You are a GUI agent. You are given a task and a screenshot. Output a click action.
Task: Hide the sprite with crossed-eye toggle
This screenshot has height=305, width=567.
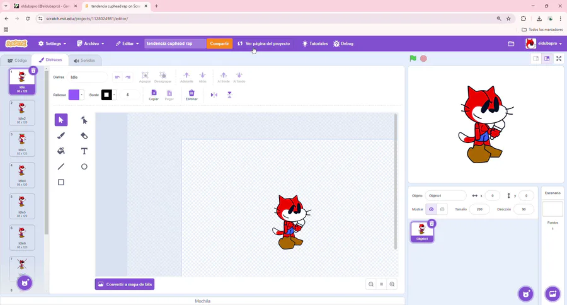click(x=442, y=209)
